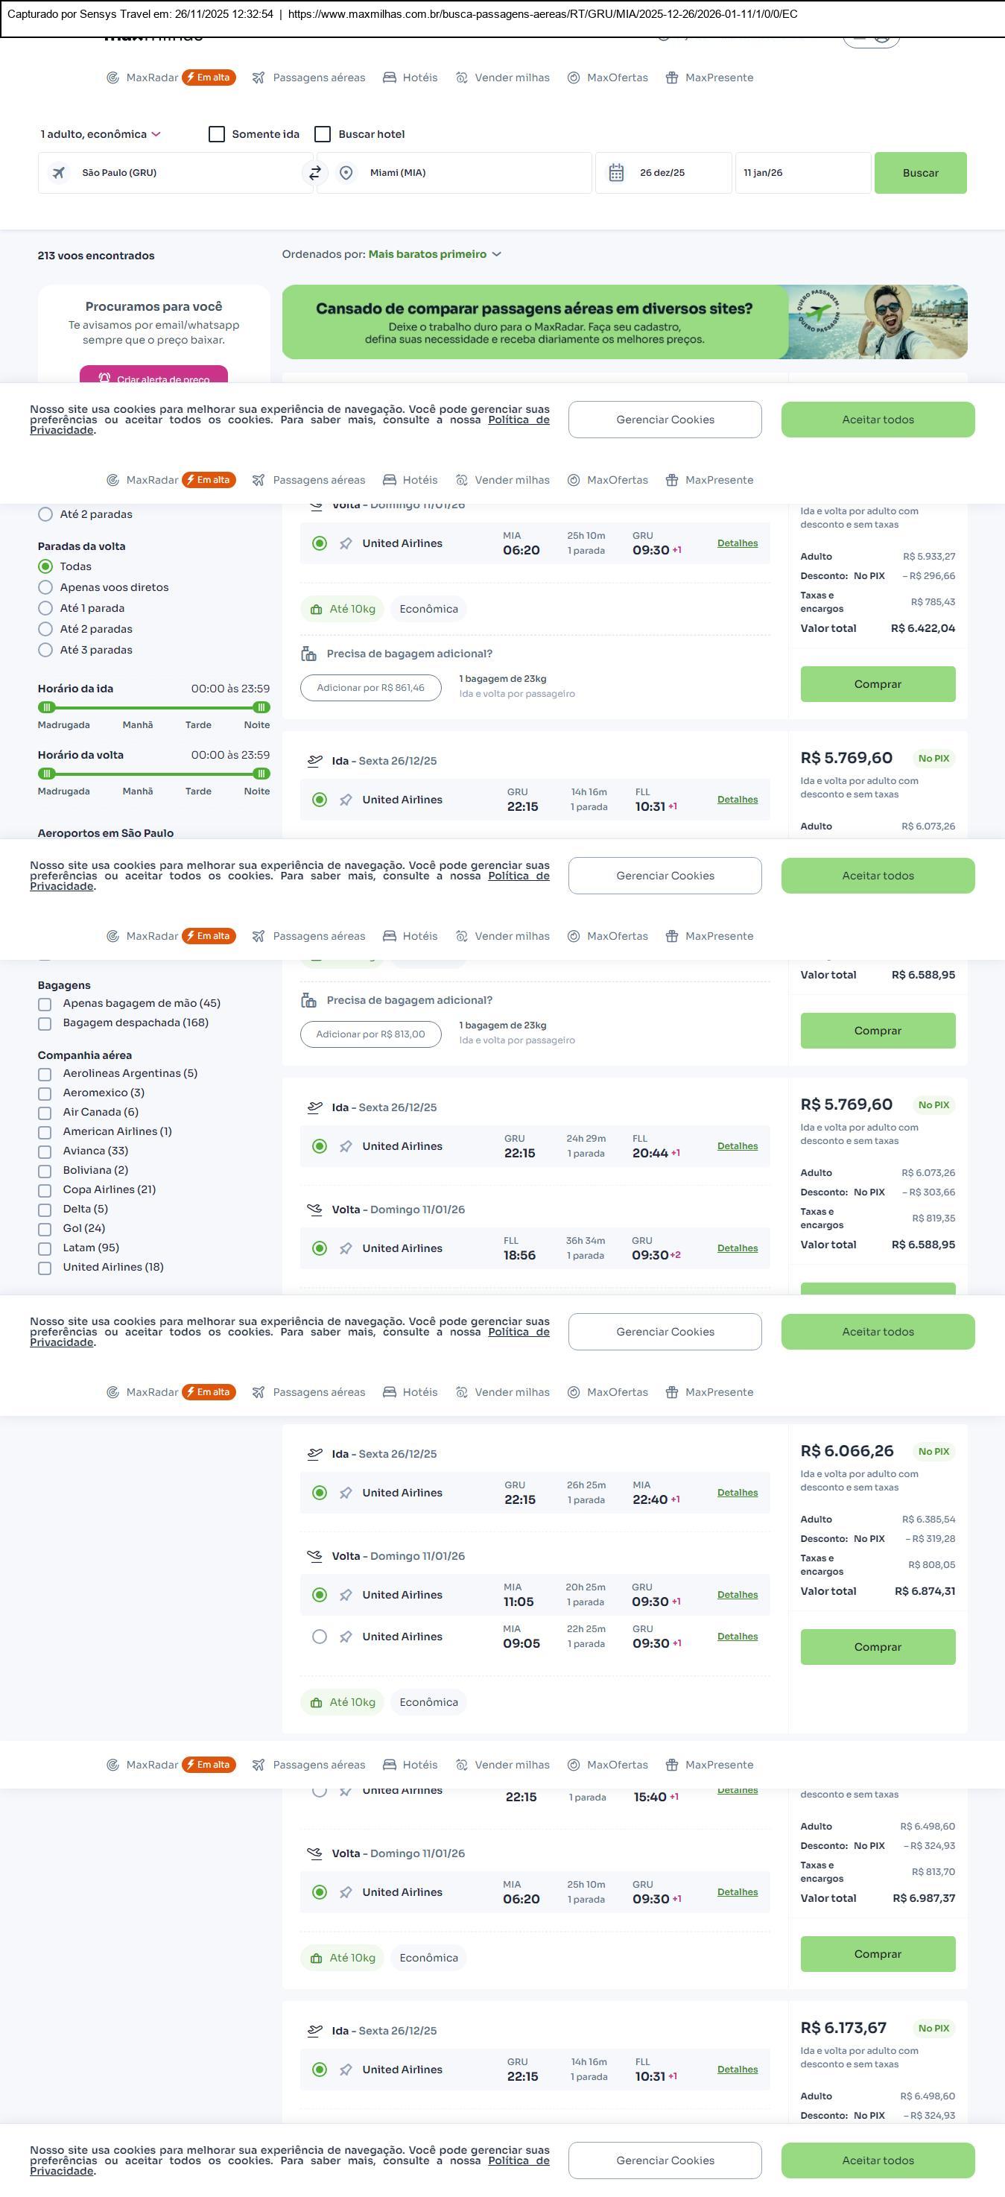Check the Copa Airlines (21) filter

coord(45,1191)
